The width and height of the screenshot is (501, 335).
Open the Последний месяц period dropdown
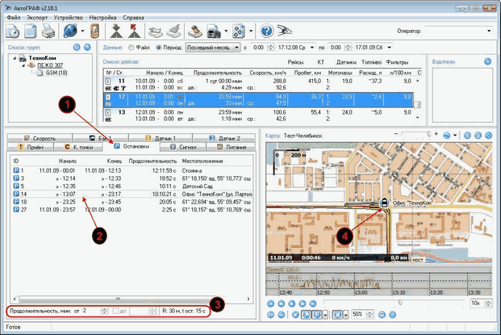pos(212,48)
